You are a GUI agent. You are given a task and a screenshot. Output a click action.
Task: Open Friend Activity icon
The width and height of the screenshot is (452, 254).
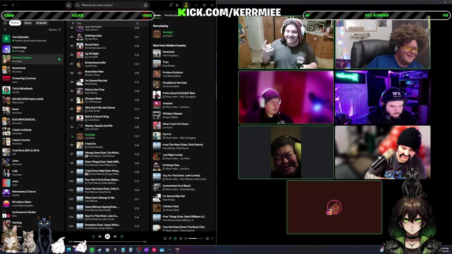(177, 5)
